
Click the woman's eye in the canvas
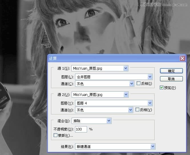92,13
